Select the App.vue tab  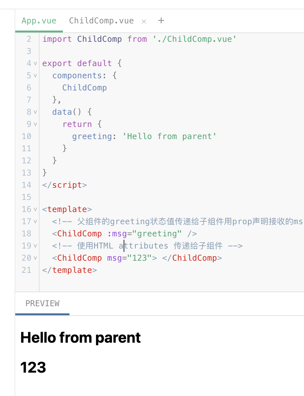pos(39,21)
